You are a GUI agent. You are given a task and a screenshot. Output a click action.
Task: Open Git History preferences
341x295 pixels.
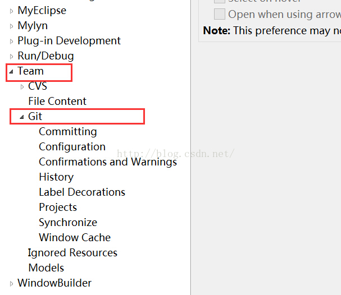(x=56, y=177)
